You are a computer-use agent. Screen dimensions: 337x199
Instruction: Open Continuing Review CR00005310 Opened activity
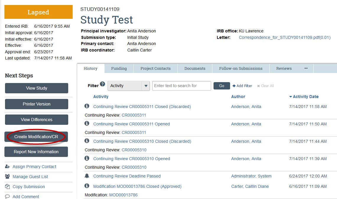132,158
